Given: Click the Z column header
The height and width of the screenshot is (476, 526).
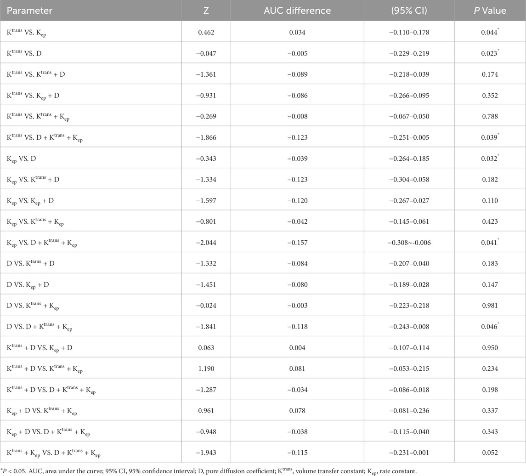Looking at the screenshot, I should pos(206,11).
